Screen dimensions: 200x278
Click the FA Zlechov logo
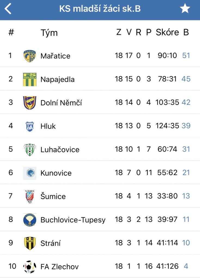(30, 267)
